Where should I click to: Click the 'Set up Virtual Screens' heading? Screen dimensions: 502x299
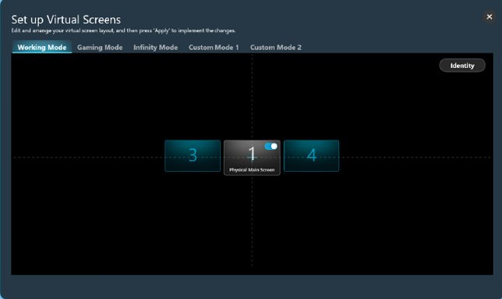[x=66, y=20]
